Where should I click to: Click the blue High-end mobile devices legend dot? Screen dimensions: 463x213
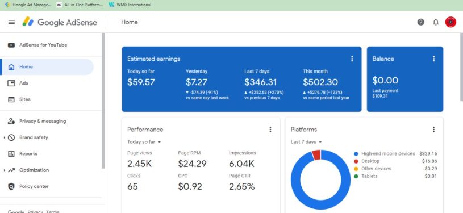[x=356, y=154]
